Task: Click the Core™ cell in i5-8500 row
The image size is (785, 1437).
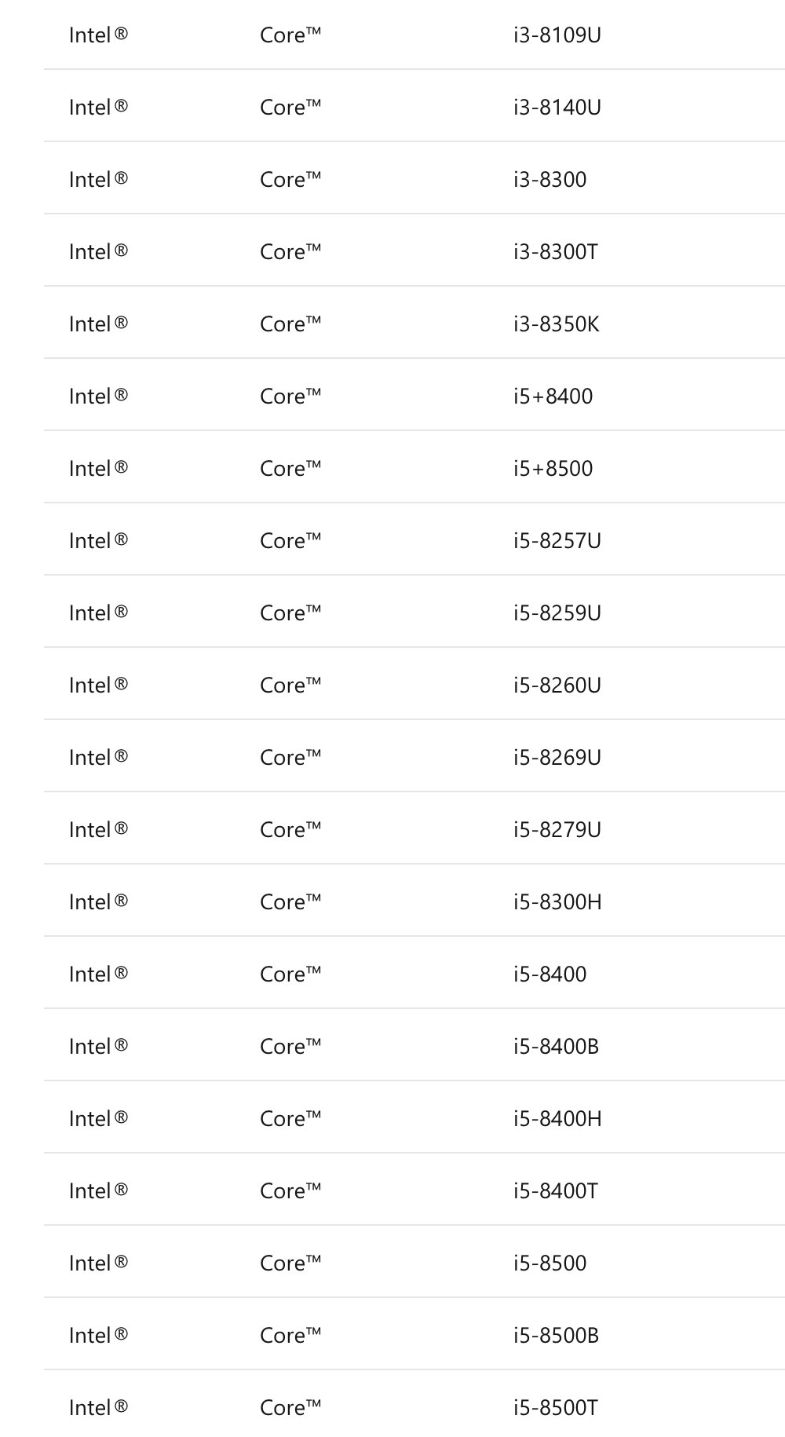Action: coord(290,1263)
